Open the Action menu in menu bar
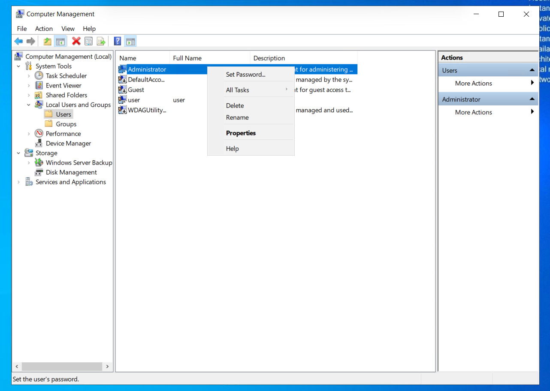Screen dimensions: 550x391 44,29
